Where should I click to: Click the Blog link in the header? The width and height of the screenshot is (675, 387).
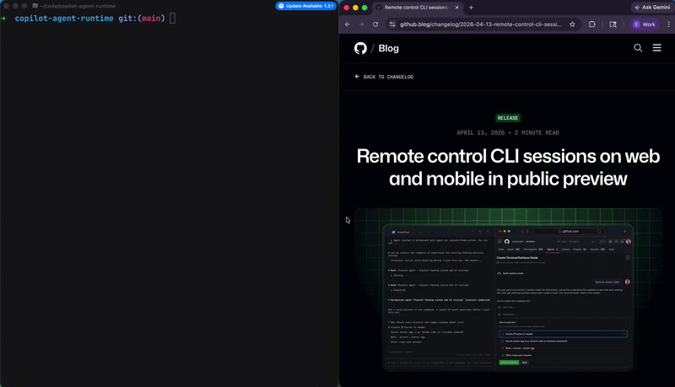click(388, 48)
